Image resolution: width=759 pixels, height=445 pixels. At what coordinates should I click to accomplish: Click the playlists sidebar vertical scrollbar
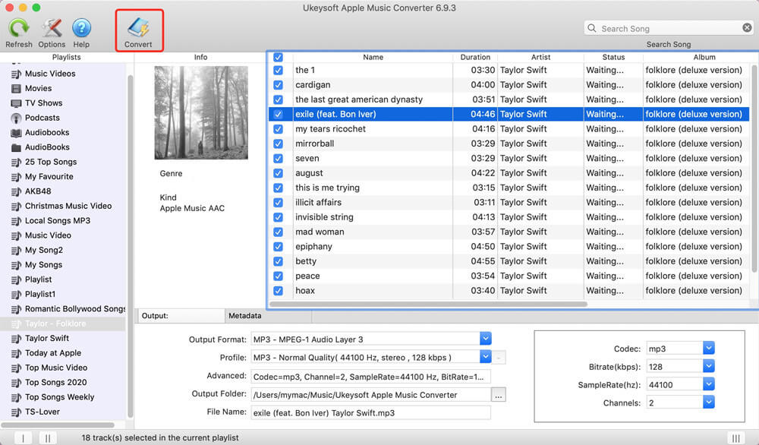point(131,246)
